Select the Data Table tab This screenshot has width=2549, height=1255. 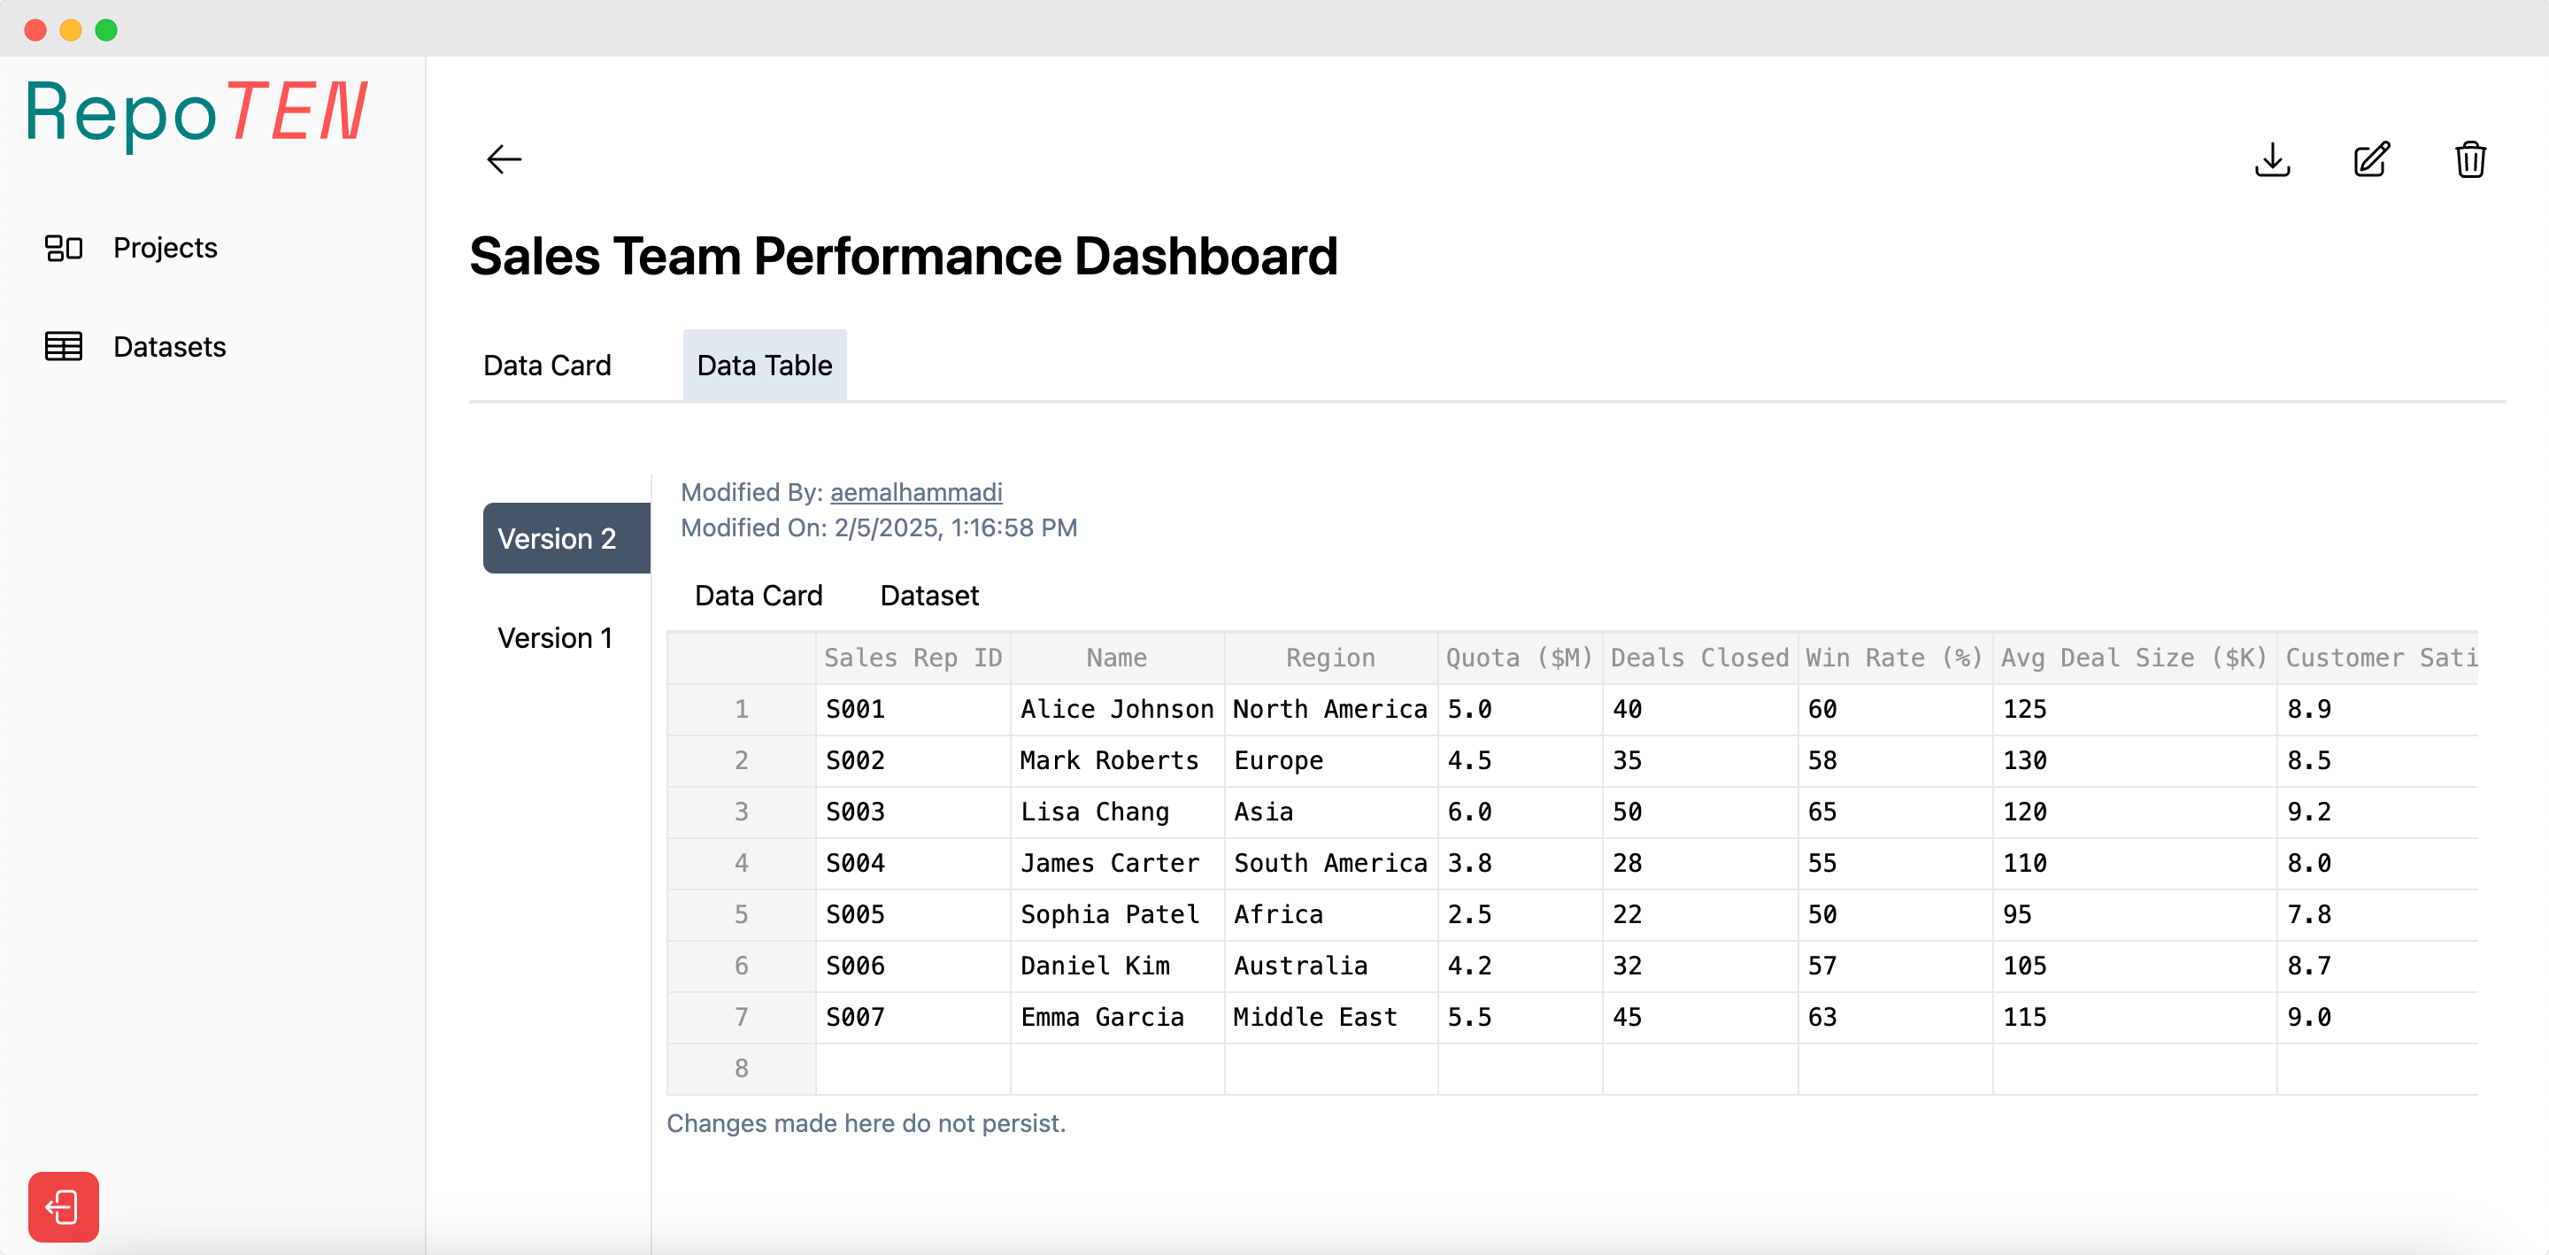click(x=764, y=366)
